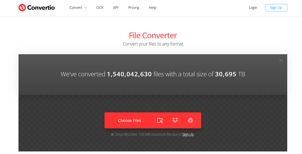Select Pricing in the top navigation
This screenshot has width=302, height=154.
point(134,8)
